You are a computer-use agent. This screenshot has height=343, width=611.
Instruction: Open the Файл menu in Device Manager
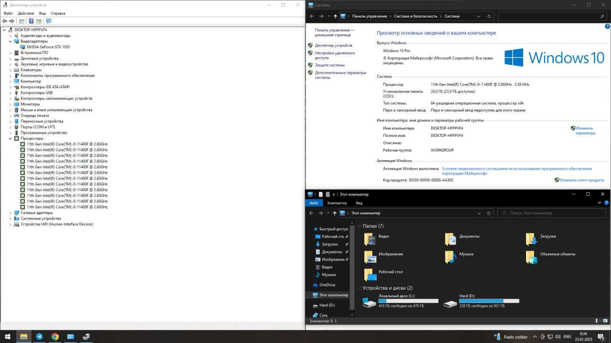pos(8,13)
